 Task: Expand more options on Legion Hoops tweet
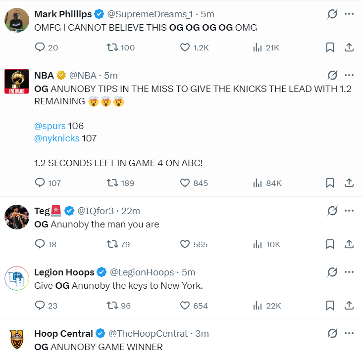349,272
